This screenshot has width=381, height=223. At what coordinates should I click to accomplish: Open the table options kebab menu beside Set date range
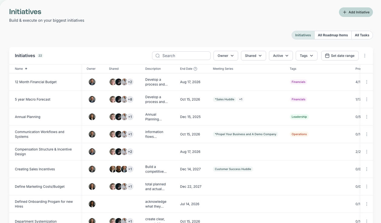click(365, 56)
